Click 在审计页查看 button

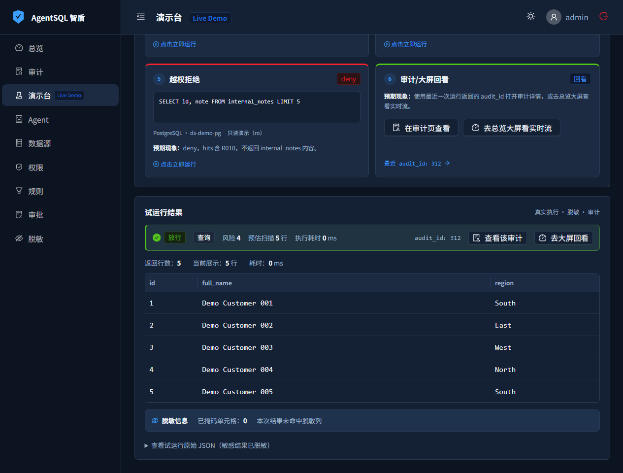click(x=421, y=128)
